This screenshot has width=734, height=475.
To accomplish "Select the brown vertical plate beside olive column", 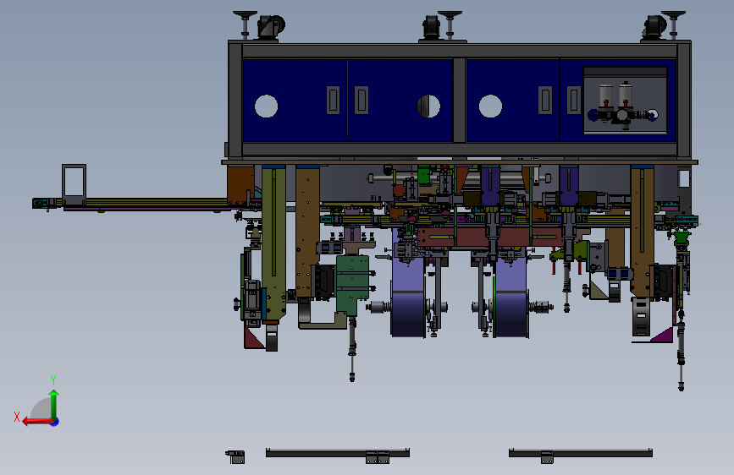I will pos(307,232).
